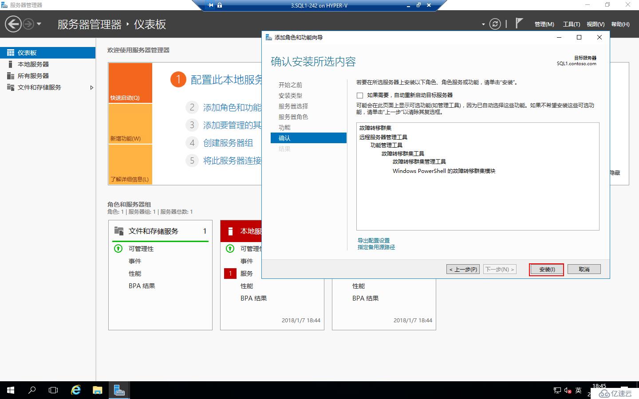The image size is (639, 399).
Task: Click the back navigation arrow in Server Manager
Action: tap(13, 24)
